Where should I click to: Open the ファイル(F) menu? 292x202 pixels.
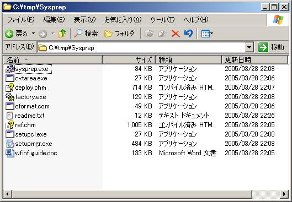(20, 19)
